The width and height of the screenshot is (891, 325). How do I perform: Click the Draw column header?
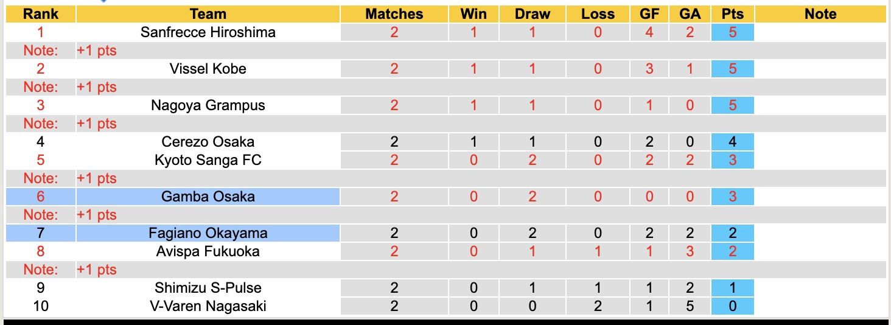point(532,14)
